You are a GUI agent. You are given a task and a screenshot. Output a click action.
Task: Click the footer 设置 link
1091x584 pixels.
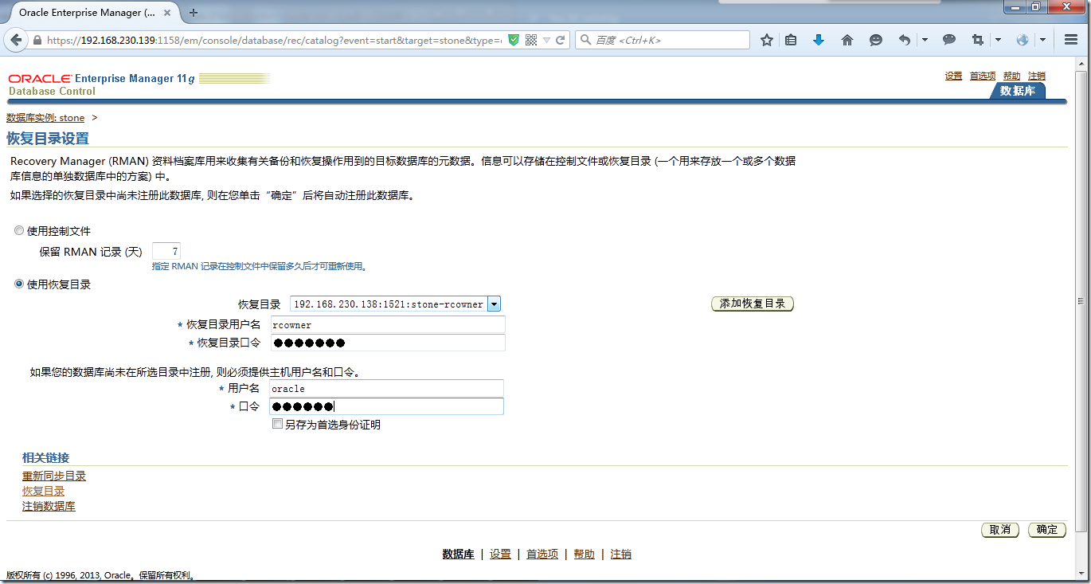(500, 555)
